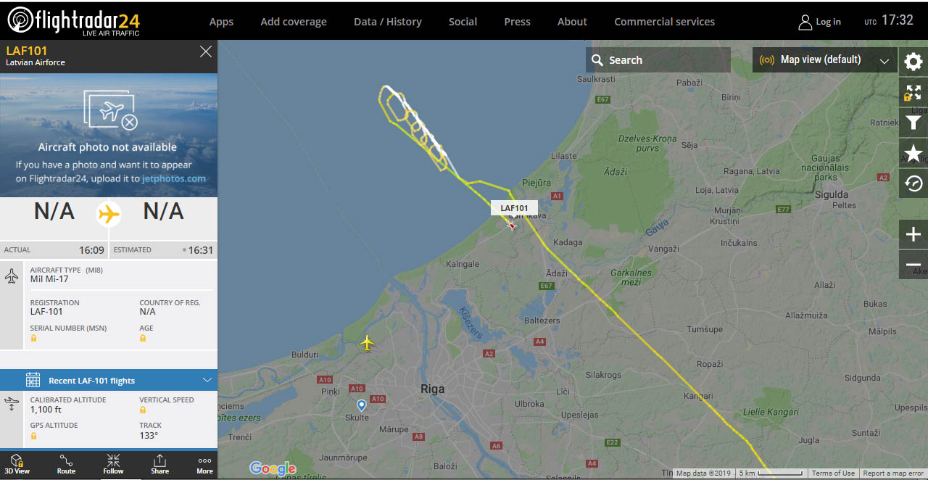928x480 pixels.
Task: Open the Data / History menu
Action: (388, 22)
